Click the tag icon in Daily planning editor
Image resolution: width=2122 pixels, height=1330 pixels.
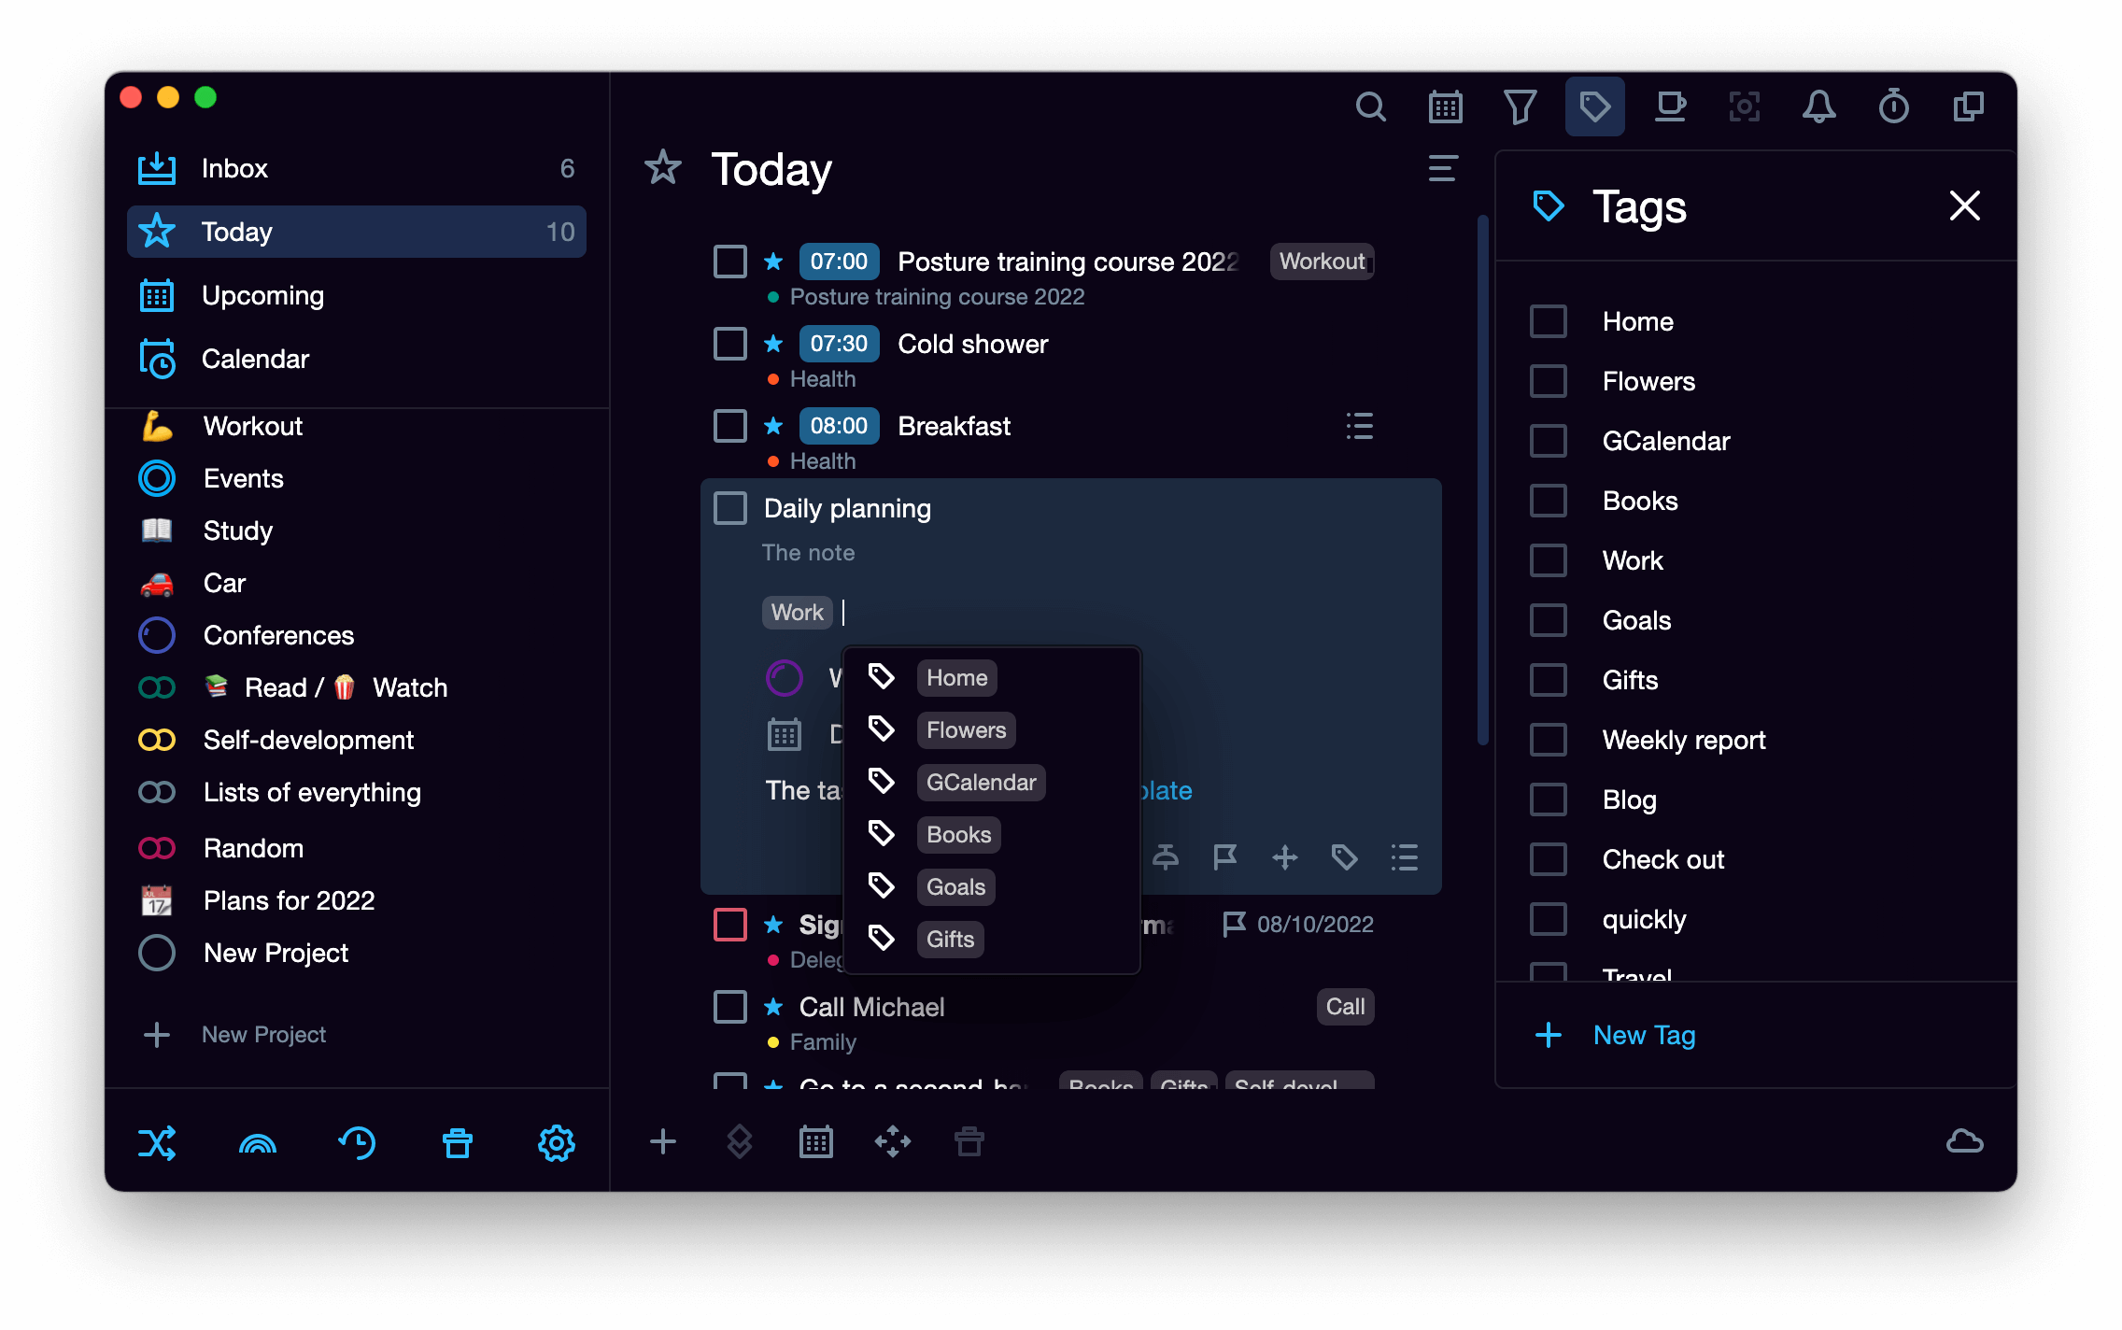pos(1344,856)
